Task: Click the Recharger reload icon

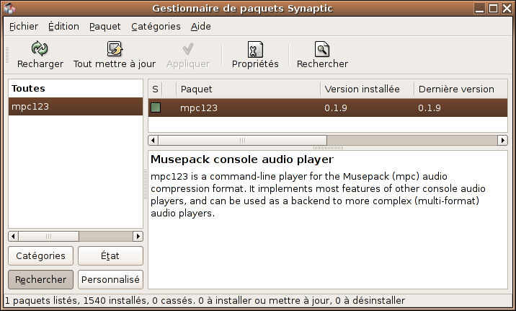Action: (x=40, y=49)
